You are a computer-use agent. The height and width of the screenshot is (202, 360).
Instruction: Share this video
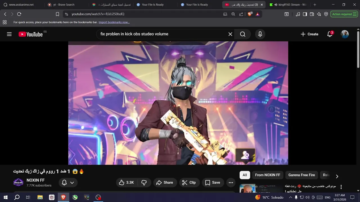click(165, 183)
